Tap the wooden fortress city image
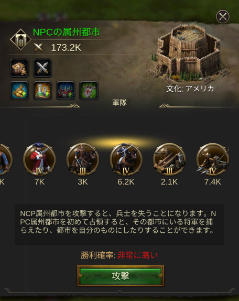 tap(189, 53)
